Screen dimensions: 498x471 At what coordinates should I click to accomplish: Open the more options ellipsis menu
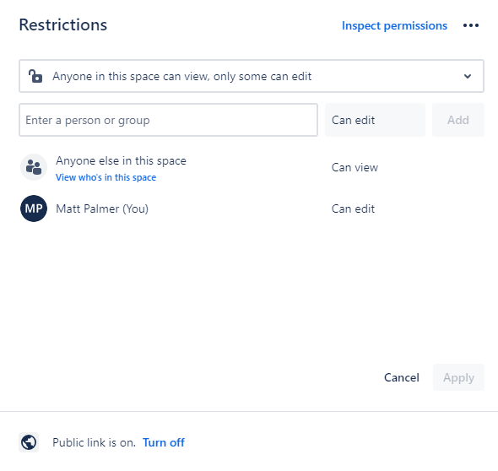click(x=471, y=25)
